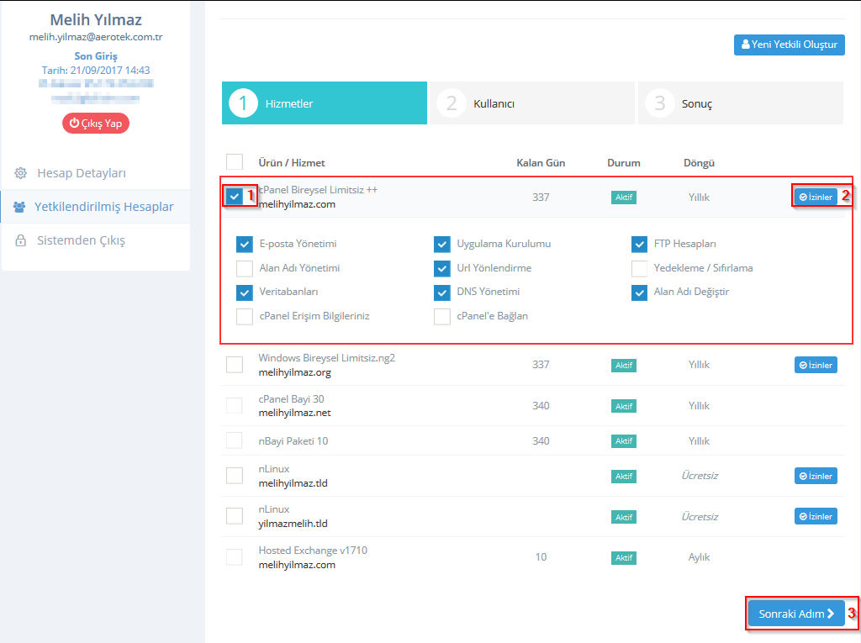Click the gear icon beside Hesap Detayları
The image size is (861, 643).
(x=20, y=173)
